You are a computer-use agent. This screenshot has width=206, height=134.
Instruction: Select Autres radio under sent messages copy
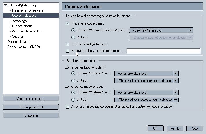[73, 37]
